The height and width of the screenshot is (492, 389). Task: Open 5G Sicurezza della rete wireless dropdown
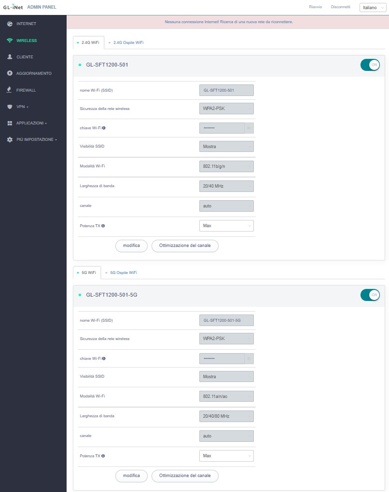pos(226,339)
